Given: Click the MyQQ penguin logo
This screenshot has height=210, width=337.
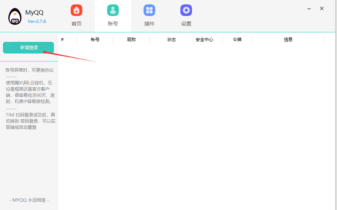Looking at the screenshot, I should (15, 16).
